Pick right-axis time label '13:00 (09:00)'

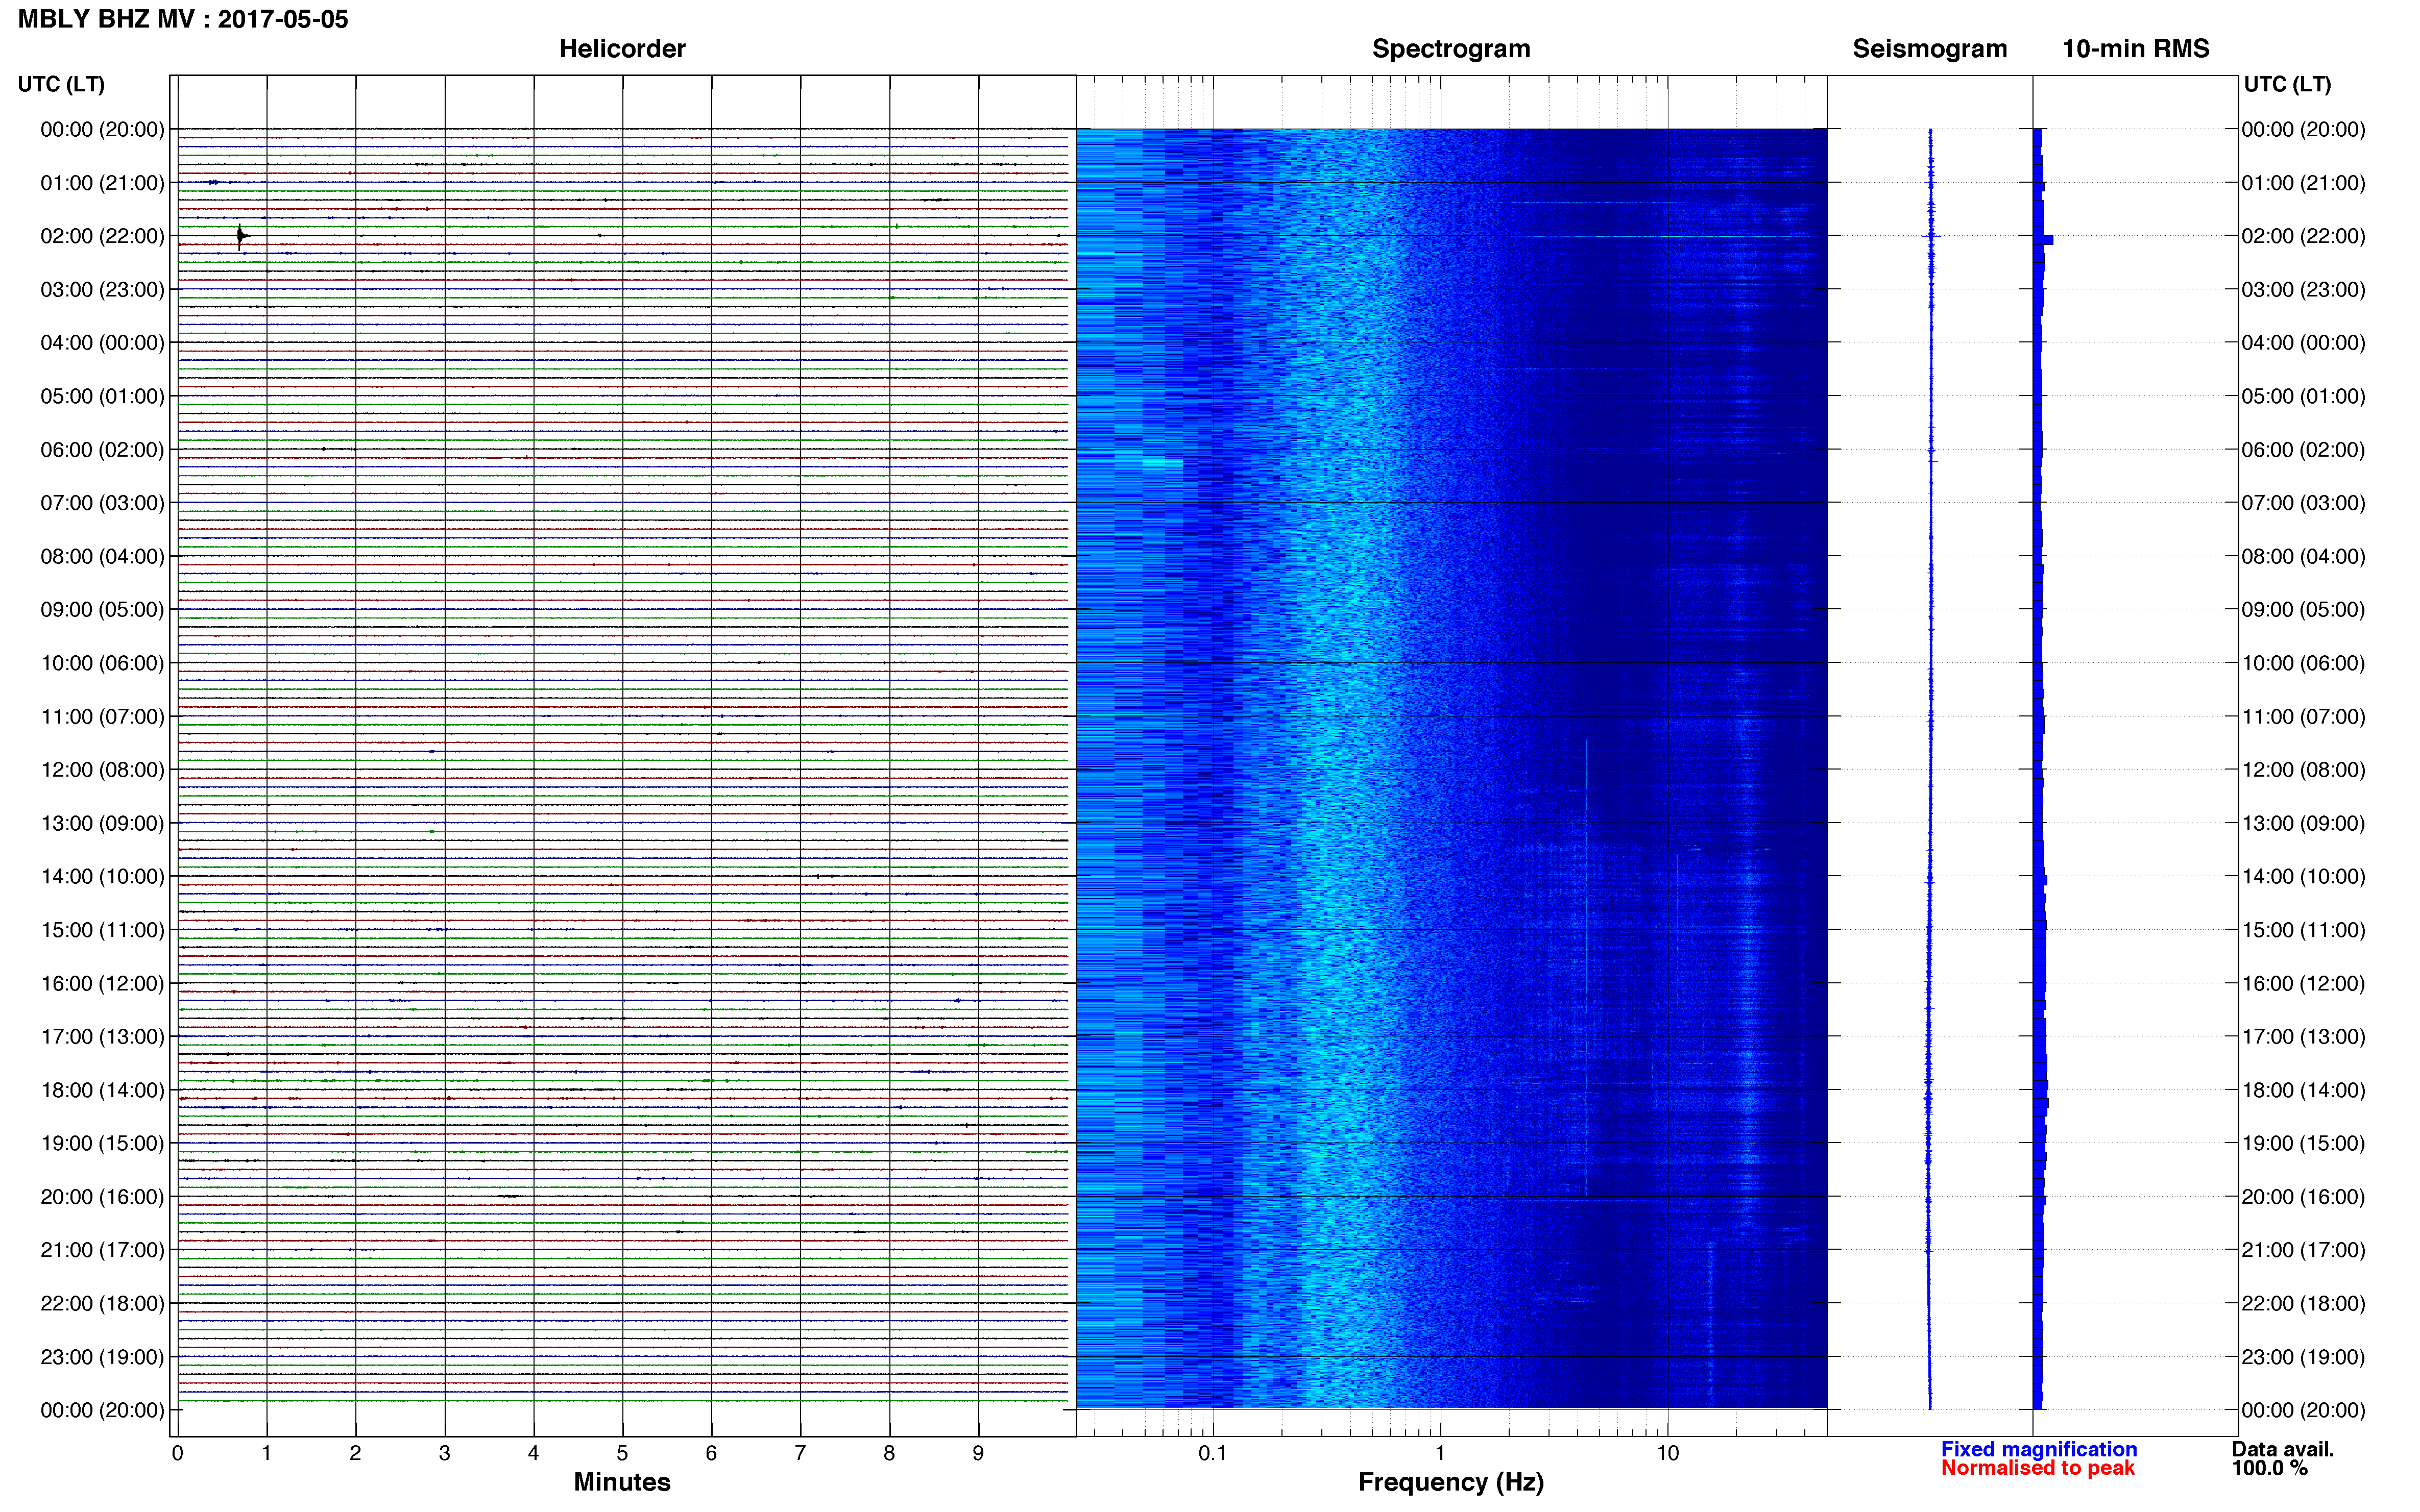(2303, 823)
